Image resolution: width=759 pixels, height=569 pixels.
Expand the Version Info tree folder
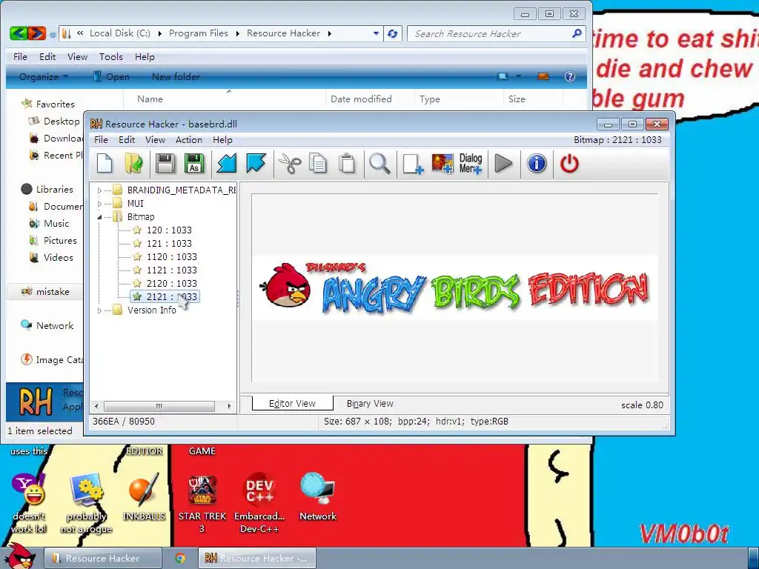point(100,310)
